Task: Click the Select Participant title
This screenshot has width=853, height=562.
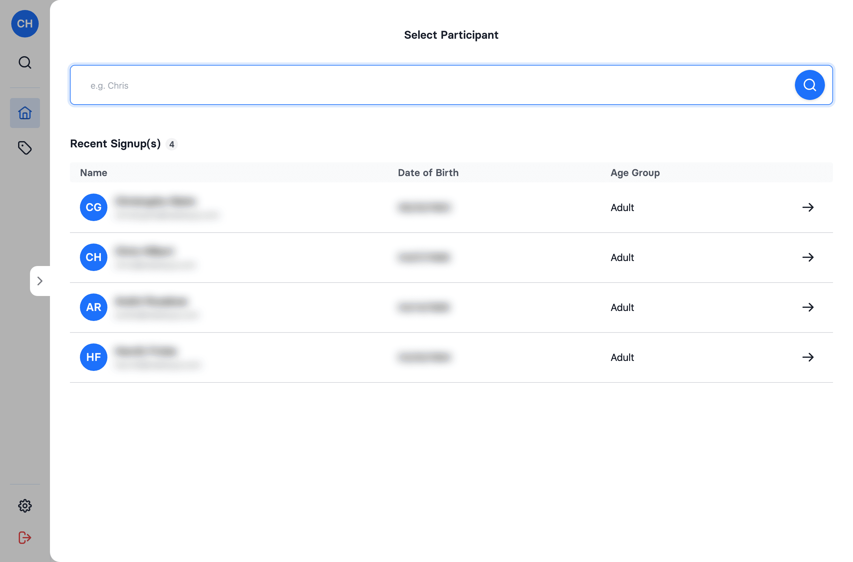Action: tap(451, 35)
